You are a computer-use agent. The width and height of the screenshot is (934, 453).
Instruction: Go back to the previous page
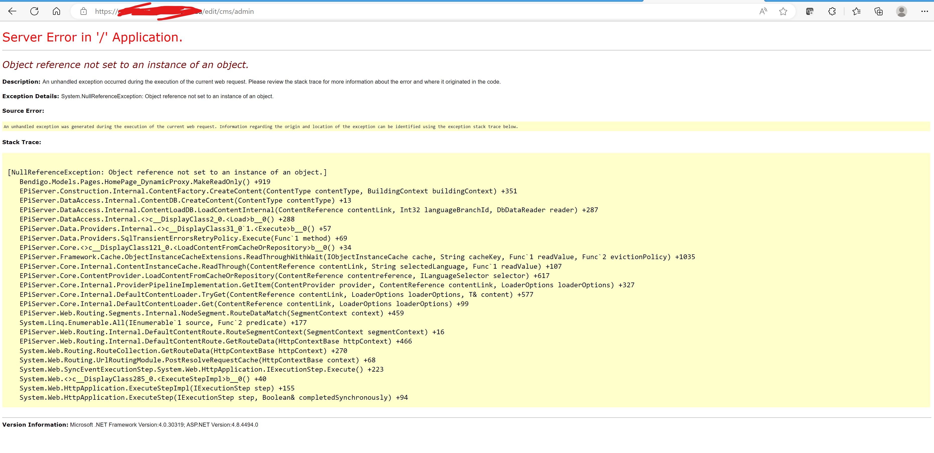[x=12, y=11]
